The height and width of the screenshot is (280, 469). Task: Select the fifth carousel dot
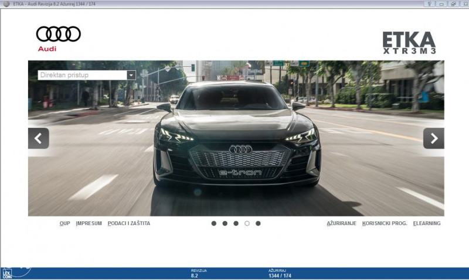tap(258, 223)
